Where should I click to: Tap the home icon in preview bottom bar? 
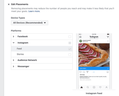(x=82, y=87)
